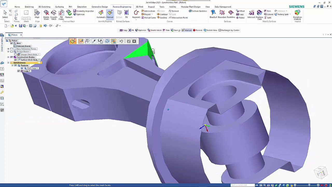Select the Intersection curve tool
332x187 pixels.
tap(148, 11)
